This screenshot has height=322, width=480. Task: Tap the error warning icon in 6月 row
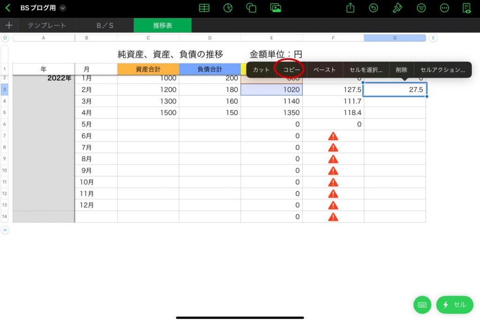pyautogui.click(x=333, y=136)
